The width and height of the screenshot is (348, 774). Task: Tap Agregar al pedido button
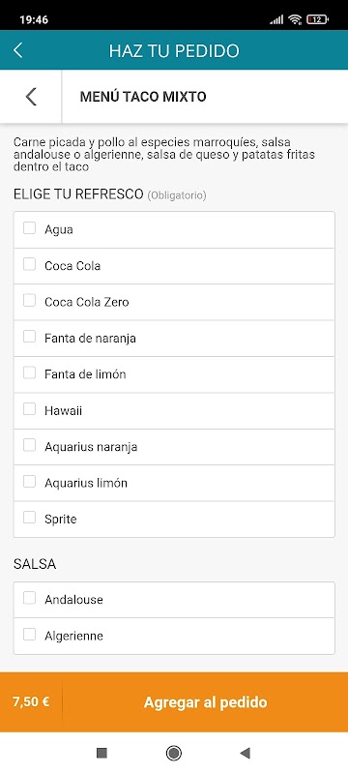click(x=205, y=702)
